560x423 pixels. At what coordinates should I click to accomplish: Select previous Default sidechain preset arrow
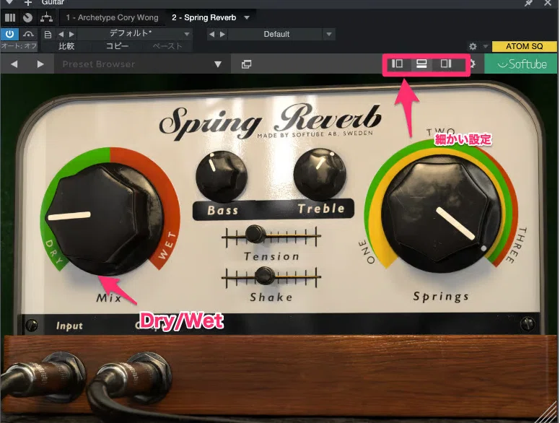(x=211, y=35)
